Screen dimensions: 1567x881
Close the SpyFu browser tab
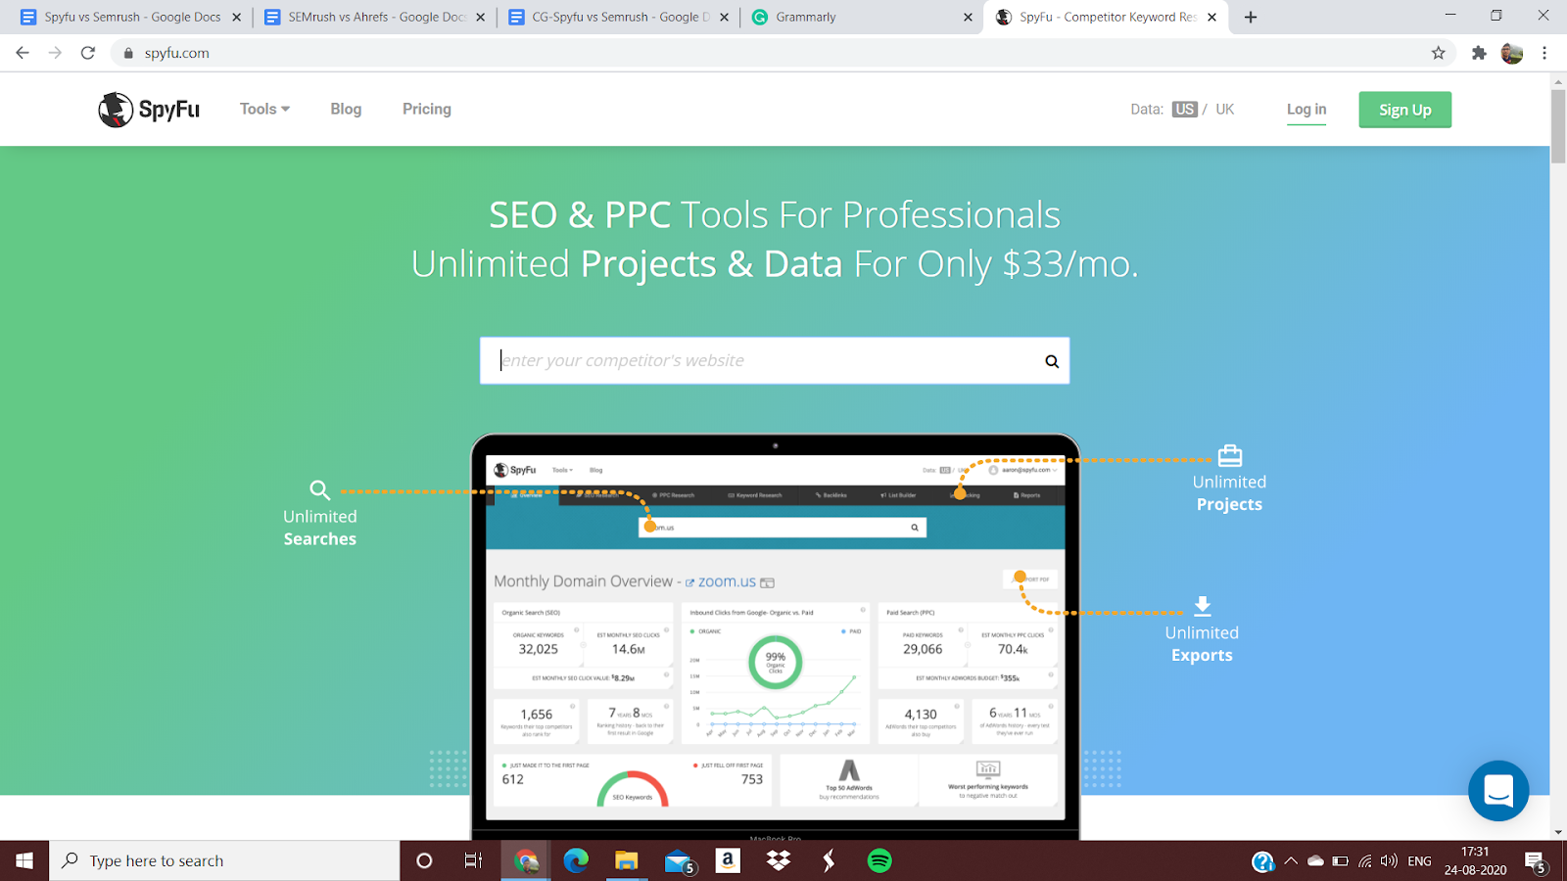[x=1212, y=17]
